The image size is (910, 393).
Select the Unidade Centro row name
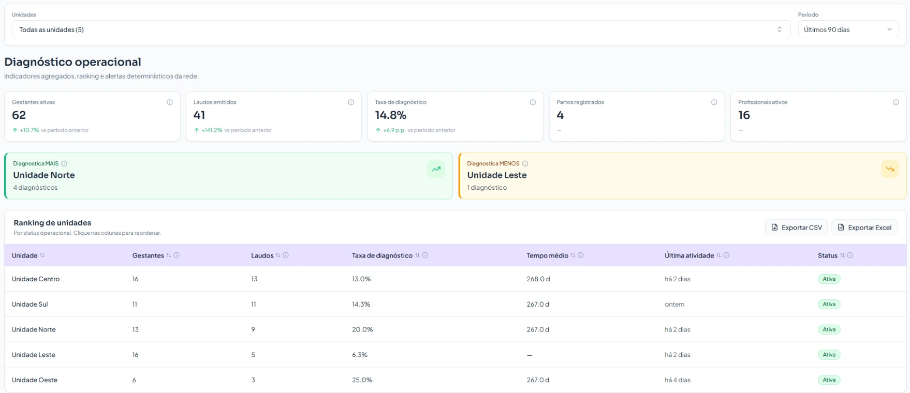pyautogui.click(x=36, y=279)
